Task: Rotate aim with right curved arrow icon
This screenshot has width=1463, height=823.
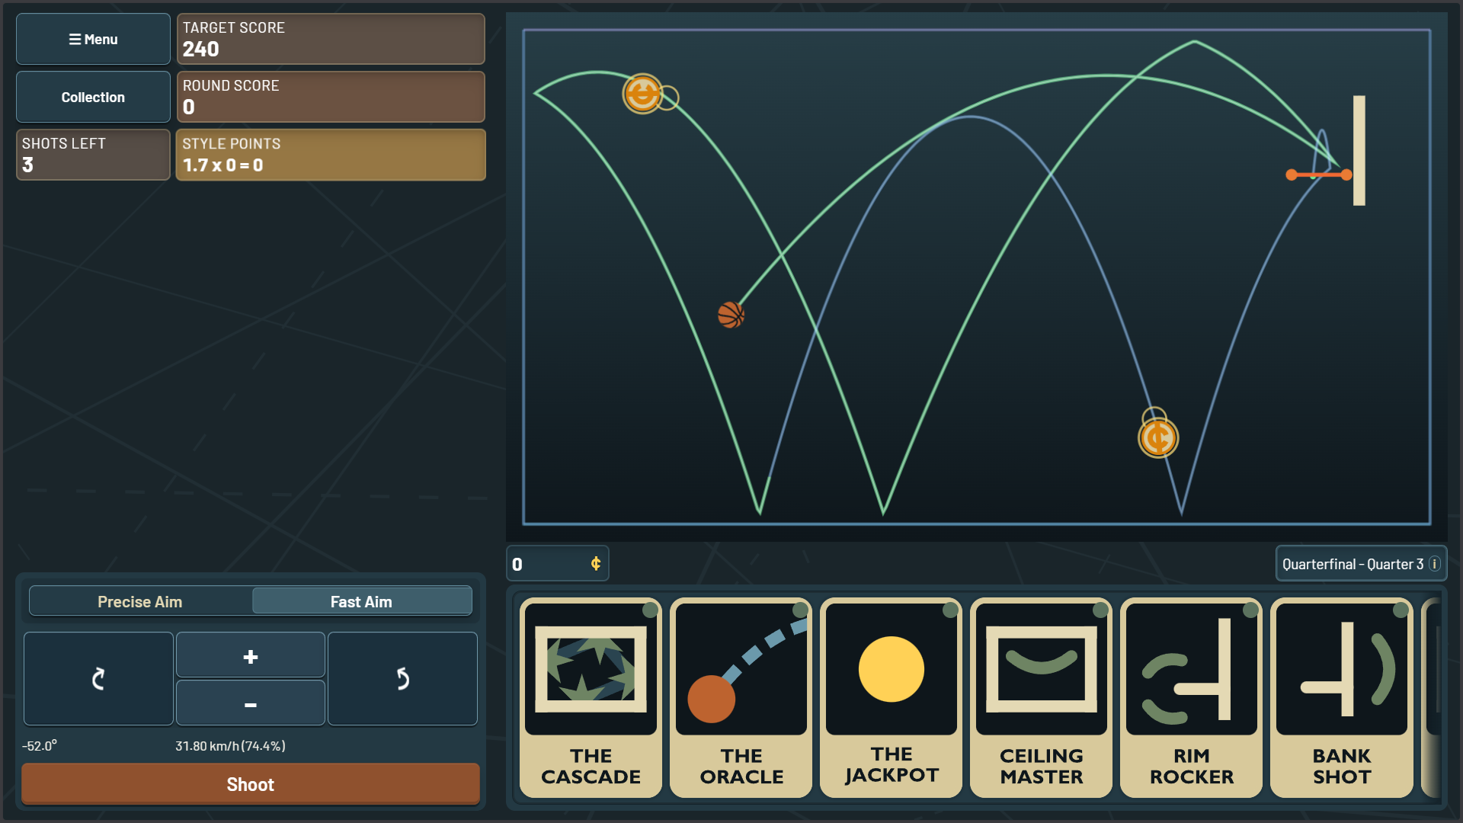Action: pos(402,678)
